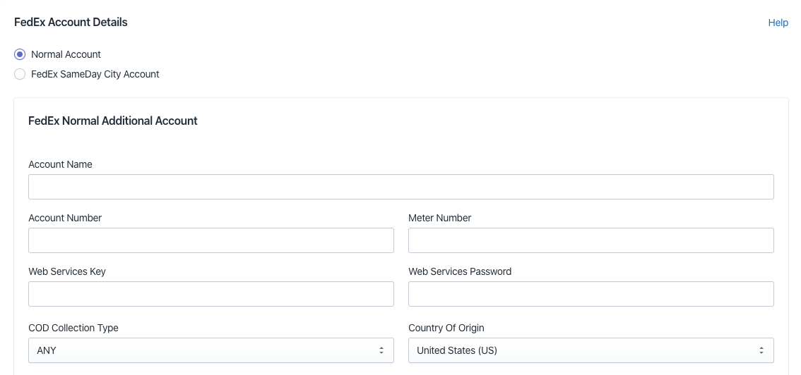Focus the Web Services Key field

(x=211, y=294)
